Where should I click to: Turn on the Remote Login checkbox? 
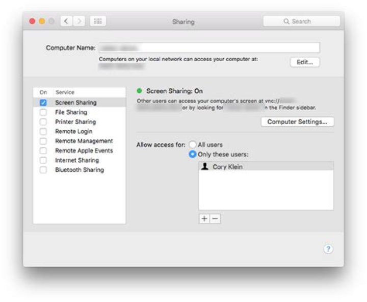[43, 132]
